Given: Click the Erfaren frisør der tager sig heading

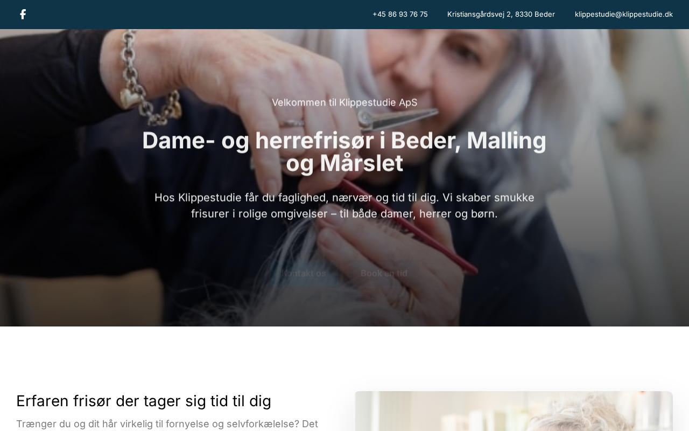Looking at the screenshot, I should tap(144, 401).
